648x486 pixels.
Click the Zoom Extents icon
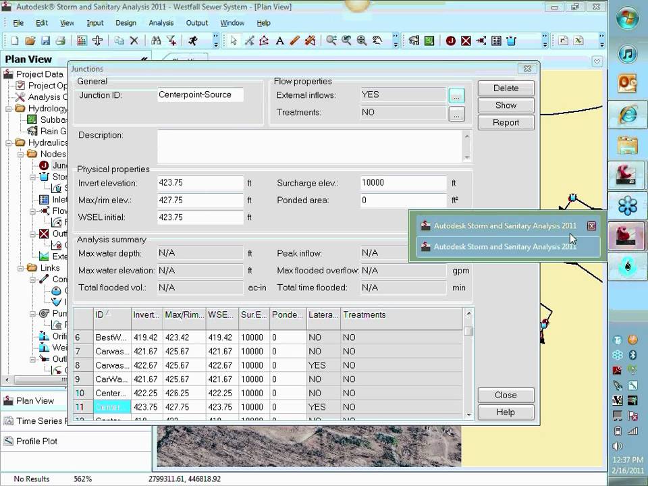(x=362, y=40)
